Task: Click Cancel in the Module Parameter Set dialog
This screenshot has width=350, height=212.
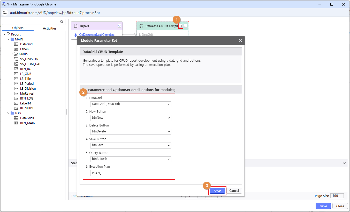Action: click(234, 191)
